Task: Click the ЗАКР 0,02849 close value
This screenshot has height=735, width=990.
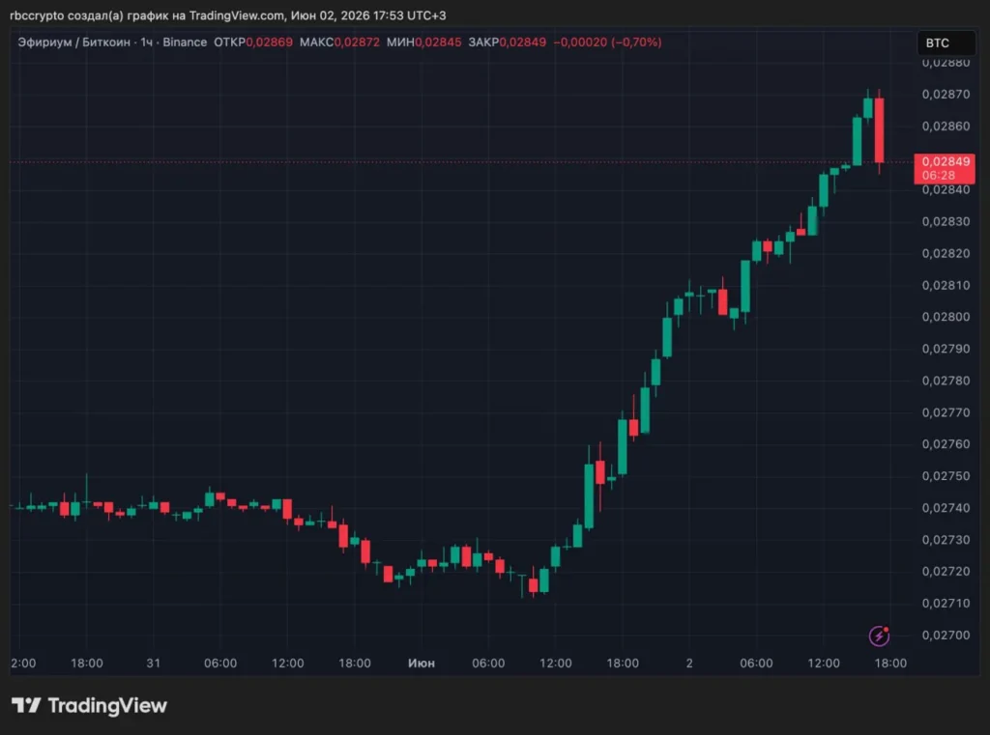Action: point(507,42)
